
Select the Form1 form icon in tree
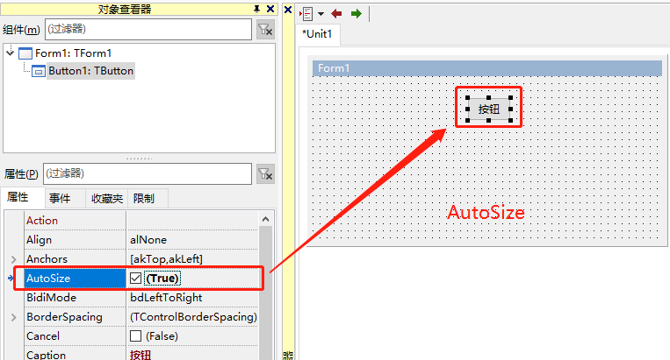pyautogui.click(x=25, y=53)
